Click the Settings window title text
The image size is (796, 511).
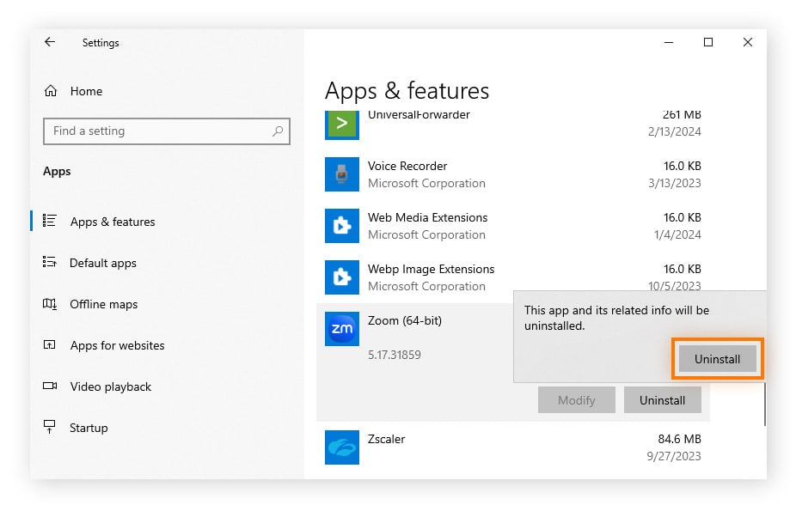point(101,43)
